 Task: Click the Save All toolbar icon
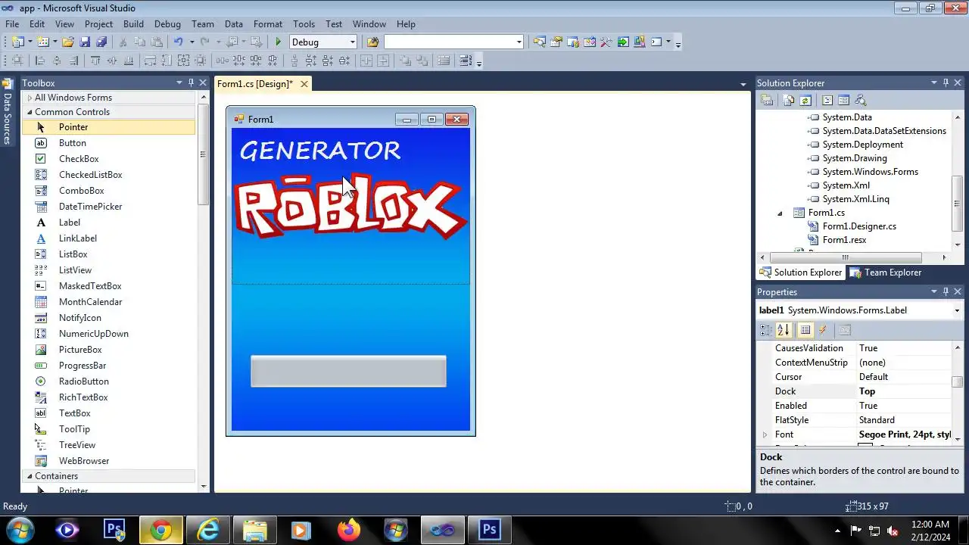tap(101, 42)
